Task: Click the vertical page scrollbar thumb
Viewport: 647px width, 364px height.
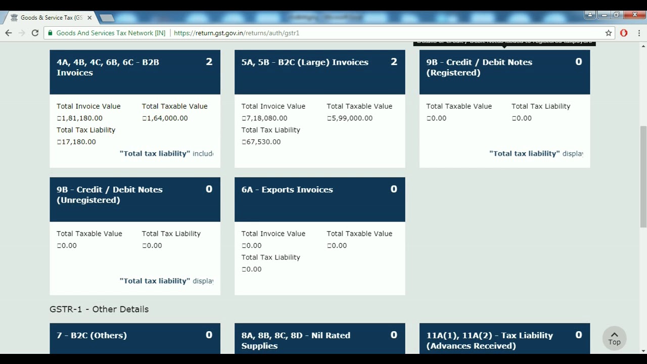Action: coord(643,176)
